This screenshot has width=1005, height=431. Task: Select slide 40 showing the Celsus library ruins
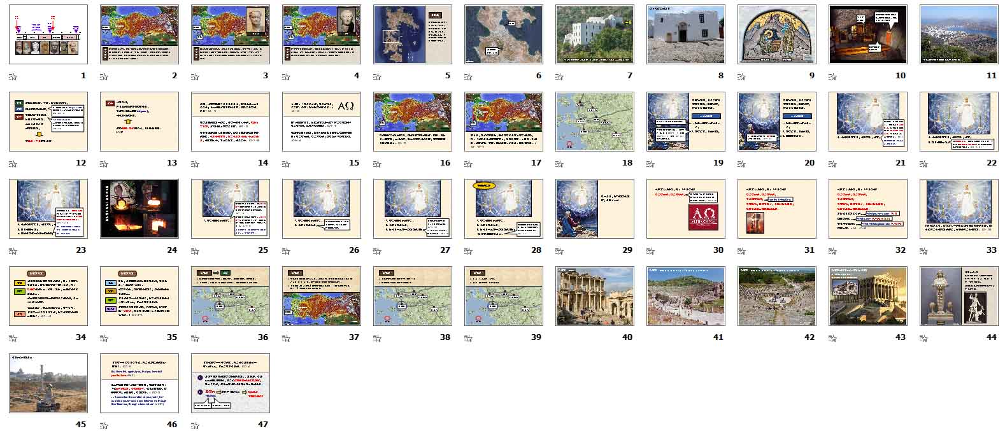tap(594, 296)
